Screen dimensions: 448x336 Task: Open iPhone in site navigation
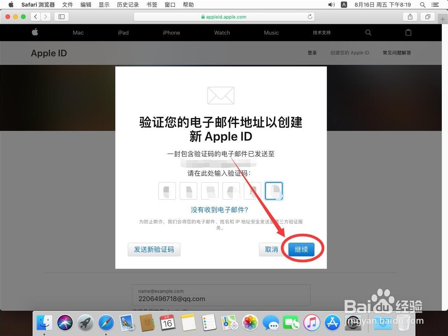click(x=172, y=33)
